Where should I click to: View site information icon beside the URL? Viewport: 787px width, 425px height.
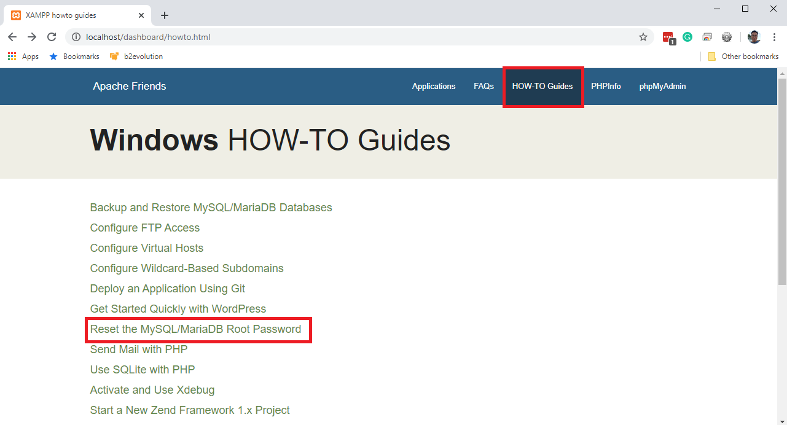[x=76, y=37]
